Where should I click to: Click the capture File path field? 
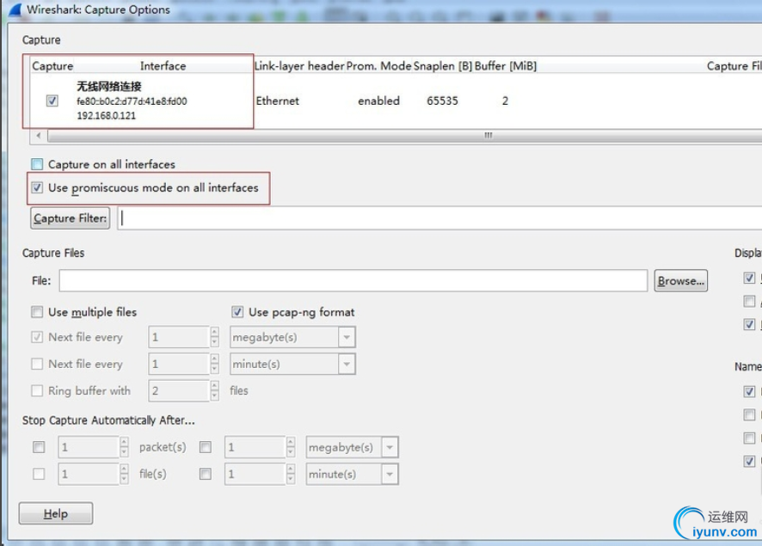pos(353,281)
